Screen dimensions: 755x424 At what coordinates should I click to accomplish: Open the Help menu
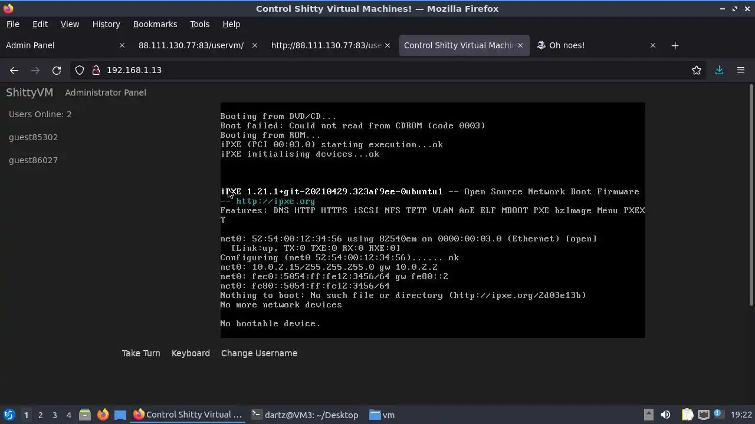(231, 24)
